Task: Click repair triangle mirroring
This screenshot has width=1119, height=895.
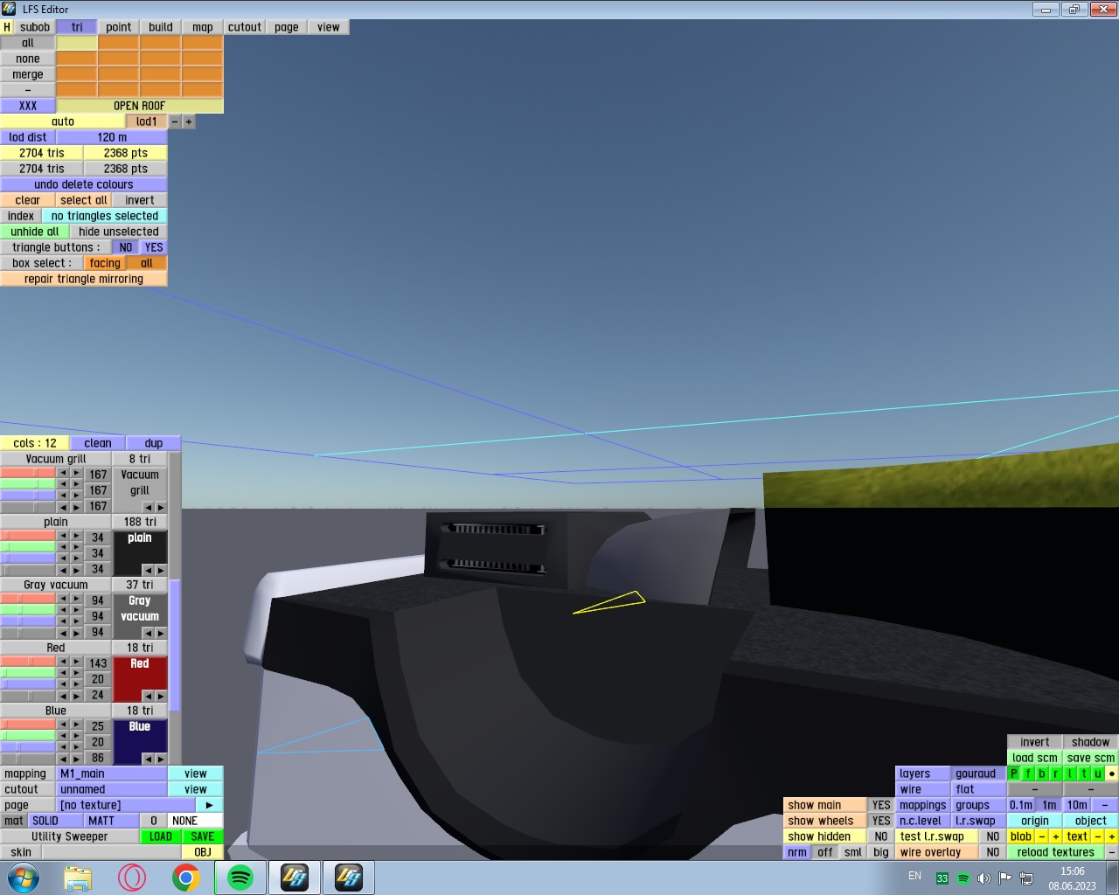Action: (84, 279)
